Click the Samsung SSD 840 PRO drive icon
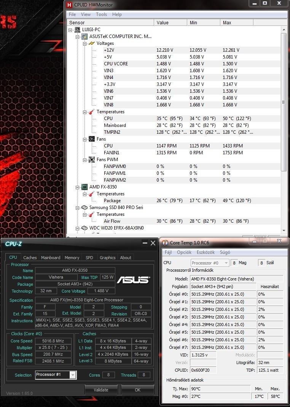Viewport: 290px width, 407px height. click(x=84, y=207)
